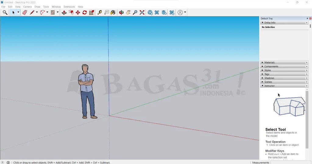
Task: Open account dropdown arrow
Action: pyautogui.click(x=185, y=12)
